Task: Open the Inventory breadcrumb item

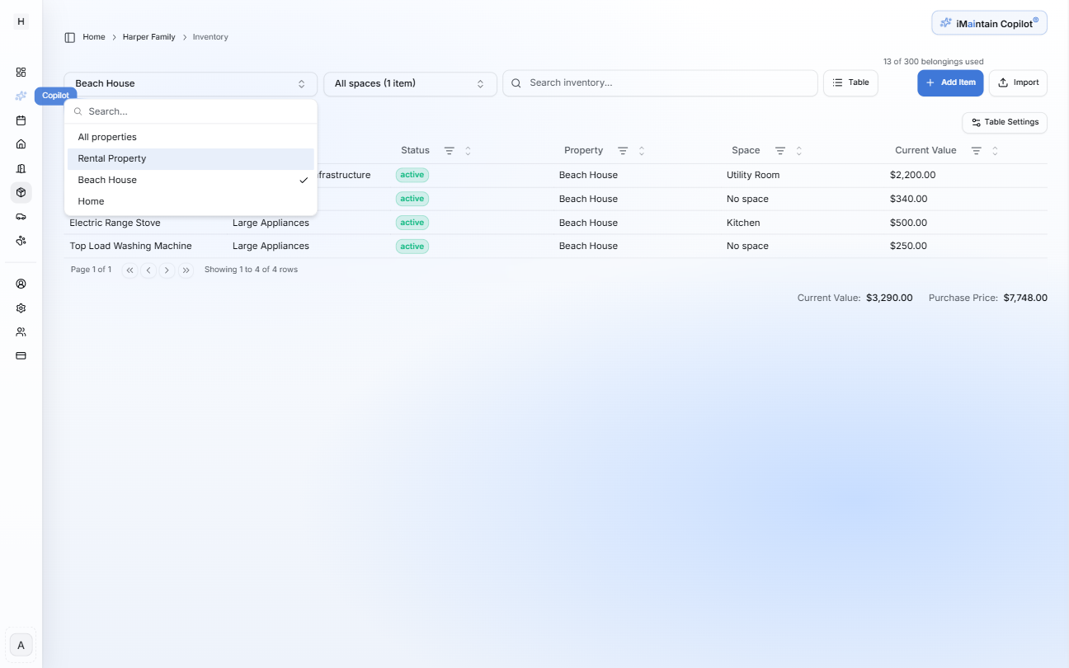Action: point(210,36)
